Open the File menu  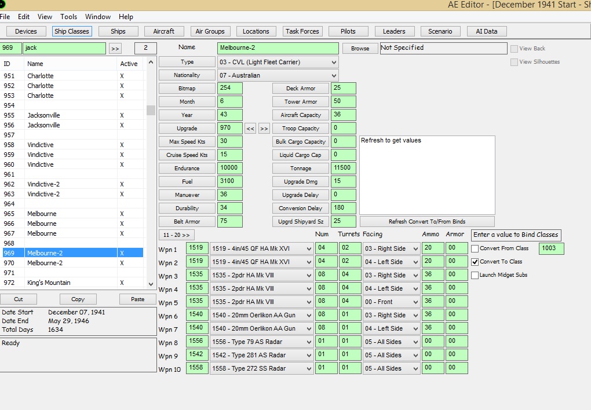(5, 17)
